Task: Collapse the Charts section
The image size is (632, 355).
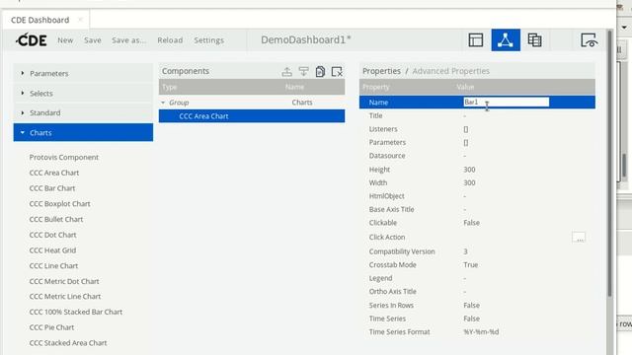Action: [x=83, y=132]
